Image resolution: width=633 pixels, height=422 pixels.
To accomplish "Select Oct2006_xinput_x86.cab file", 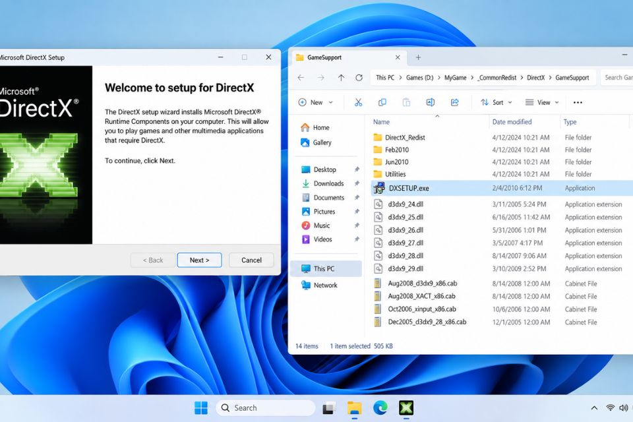I will (422, 309).
